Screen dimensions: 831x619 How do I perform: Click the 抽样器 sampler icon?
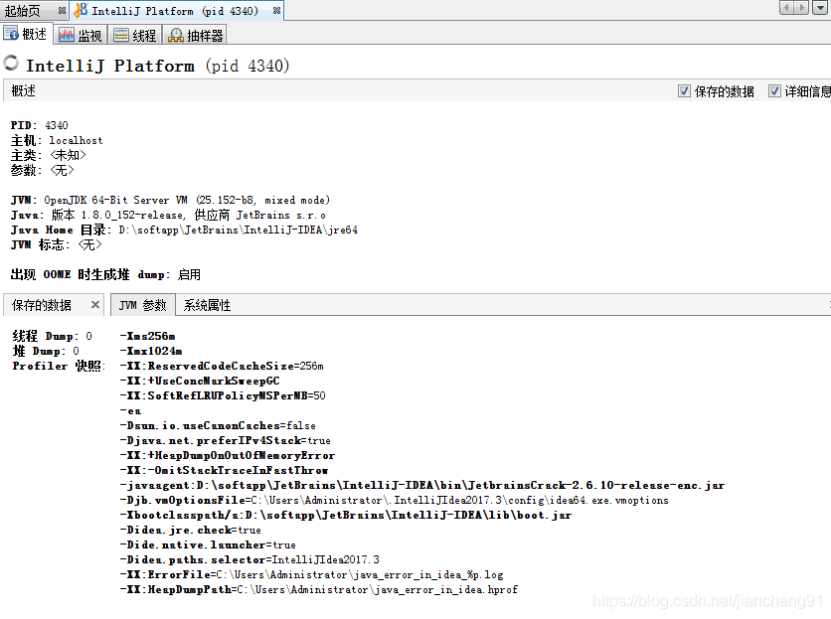point(175,36)
